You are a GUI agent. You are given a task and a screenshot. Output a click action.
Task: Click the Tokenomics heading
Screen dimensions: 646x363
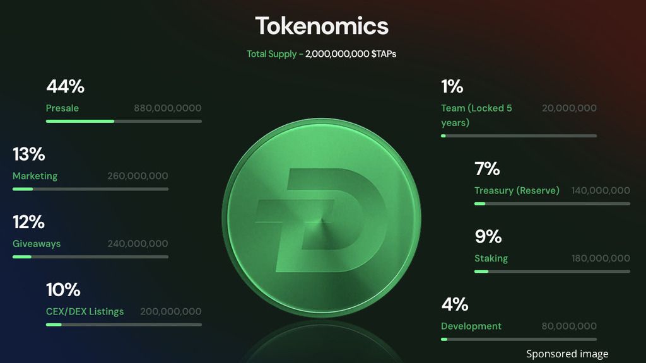tap(322, 26)
